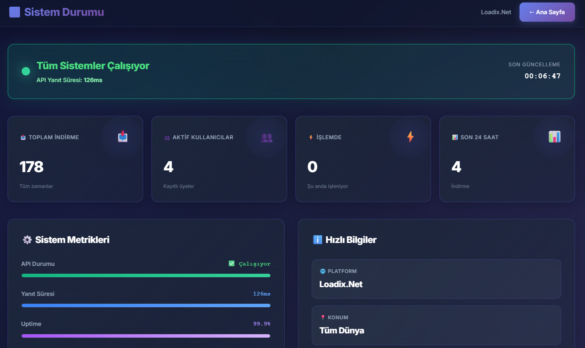Click the Tüm Sistemler Çalışıyor heading

click(x=93, y=65)
